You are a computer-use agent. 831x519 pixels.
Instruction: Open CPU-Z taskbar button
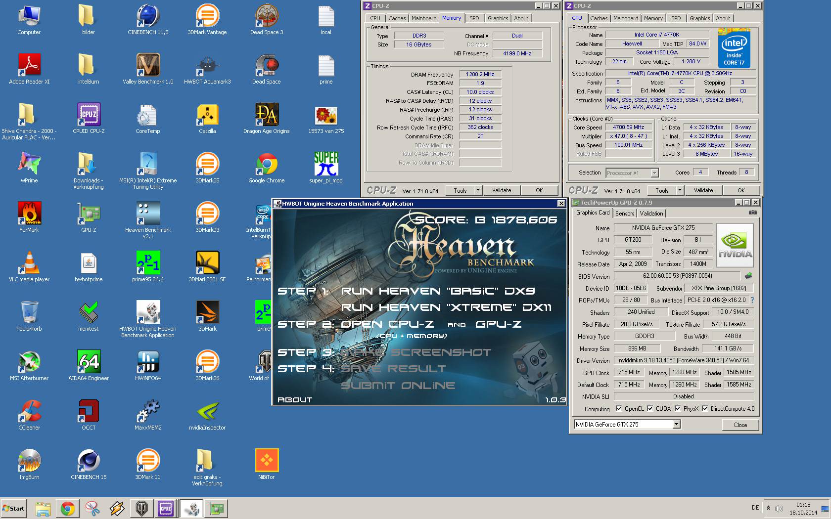click(x=166, y=508)
